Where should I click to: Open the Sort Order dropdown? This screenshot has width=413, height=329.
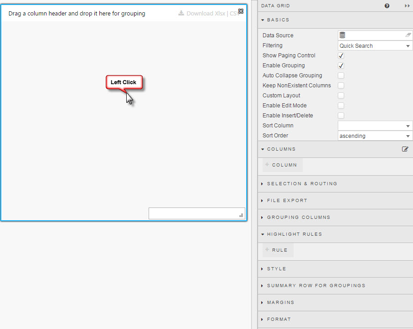click(375, 136)
